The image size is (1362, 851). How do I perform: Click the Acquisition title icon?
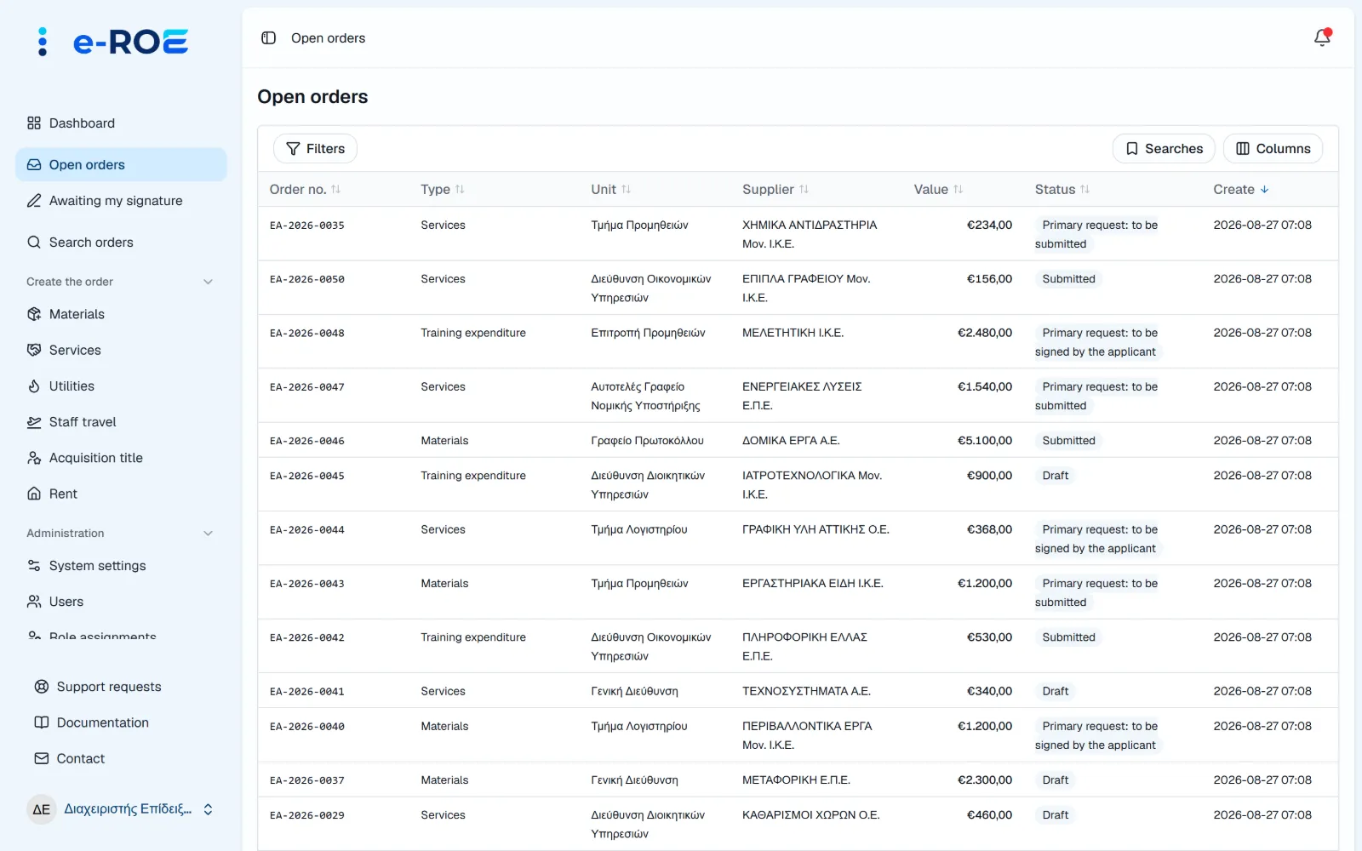34,458
